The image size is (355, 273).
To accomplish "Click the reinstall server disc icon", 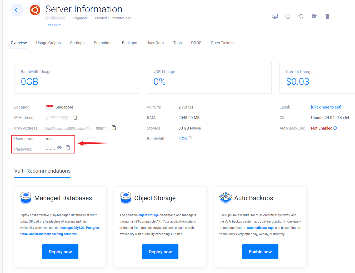I will [x=314, y=16].
